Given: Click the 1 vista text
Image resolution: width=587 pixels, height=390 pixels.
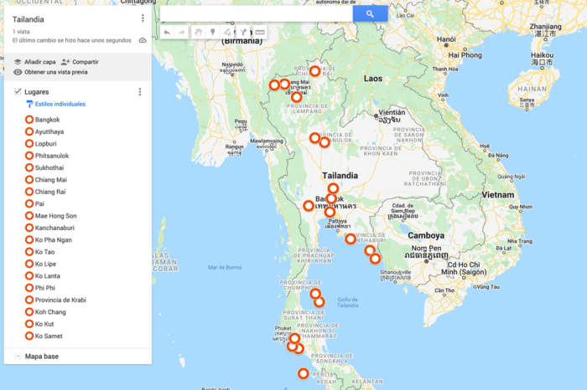Looking at the screenshot, I should point(21,32).
